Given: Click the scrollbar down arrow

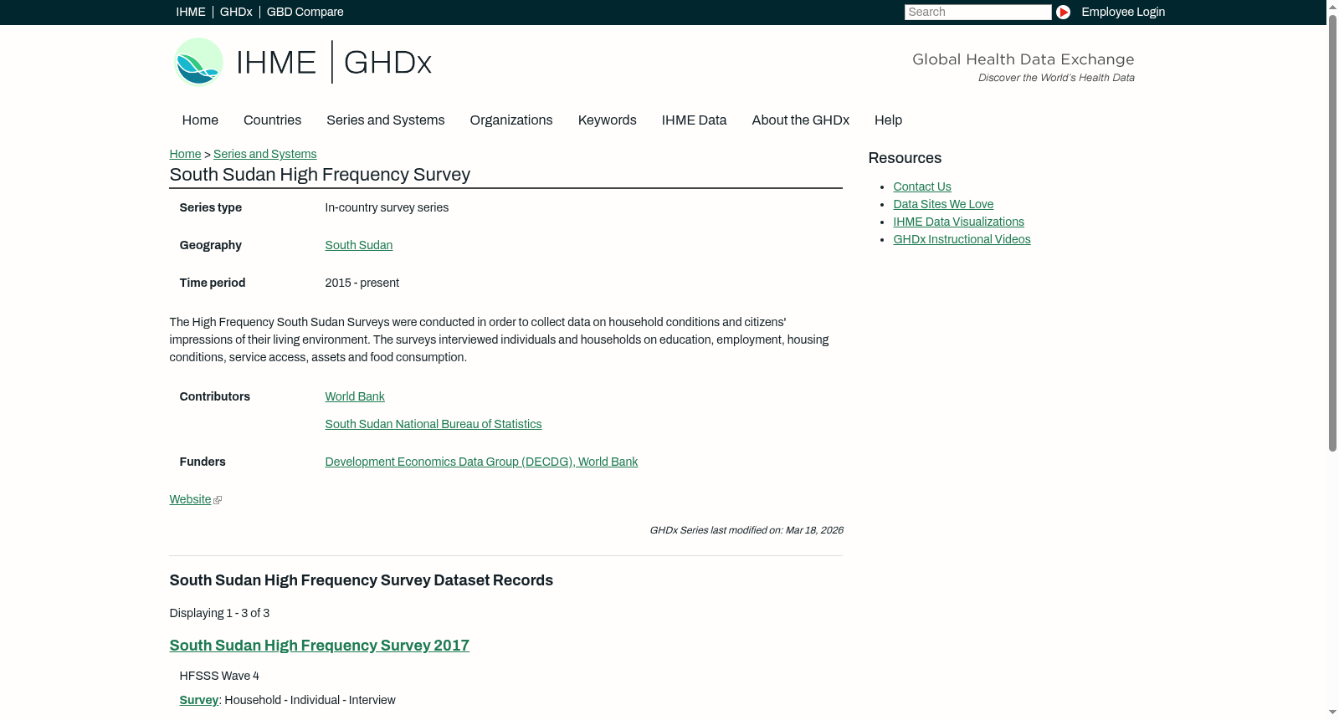Looking at the screenshot, I should (x=1332, y=713).
